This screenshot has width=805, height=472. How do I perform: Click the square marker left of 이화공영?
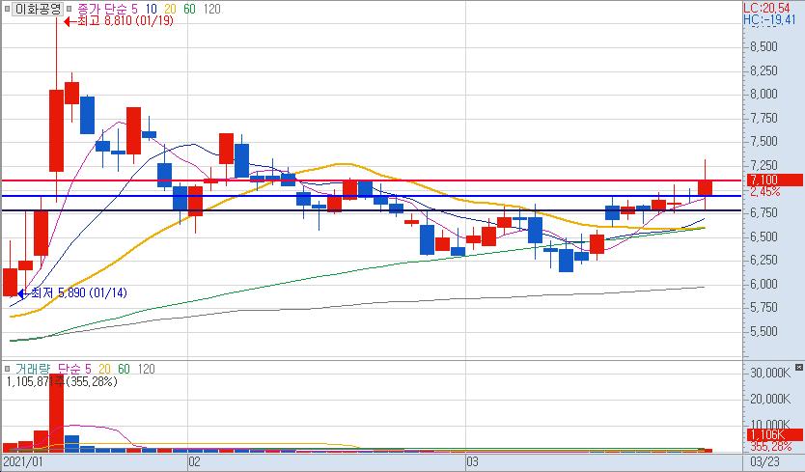click(7, 9)
